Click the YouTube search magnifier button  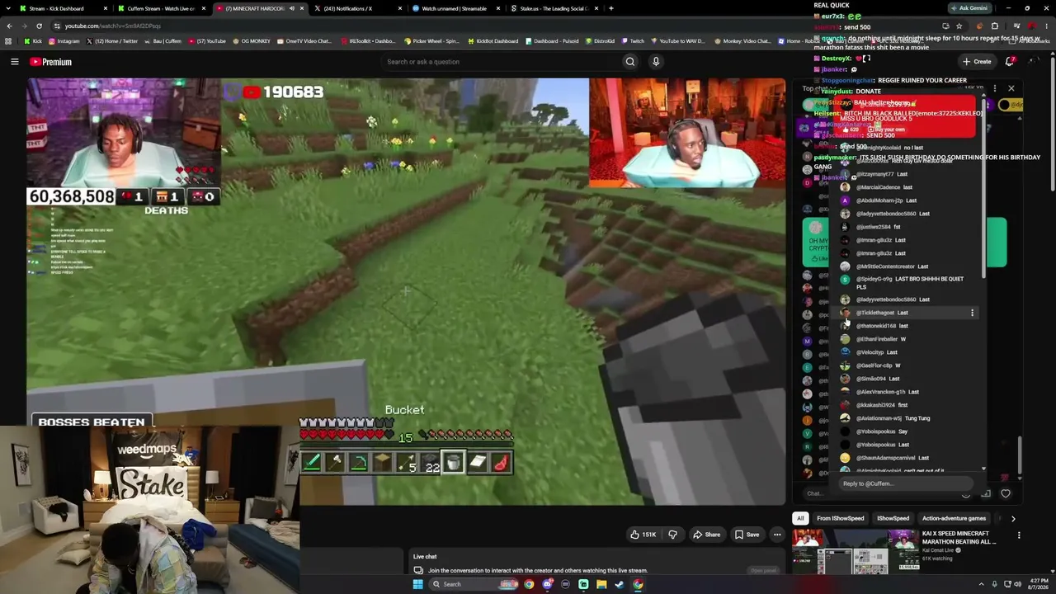(x=630, y=62)
